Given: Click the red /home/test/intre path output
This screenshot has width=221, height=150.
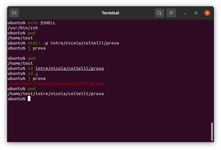Looking at the screenshot, I should pos(56,84).
